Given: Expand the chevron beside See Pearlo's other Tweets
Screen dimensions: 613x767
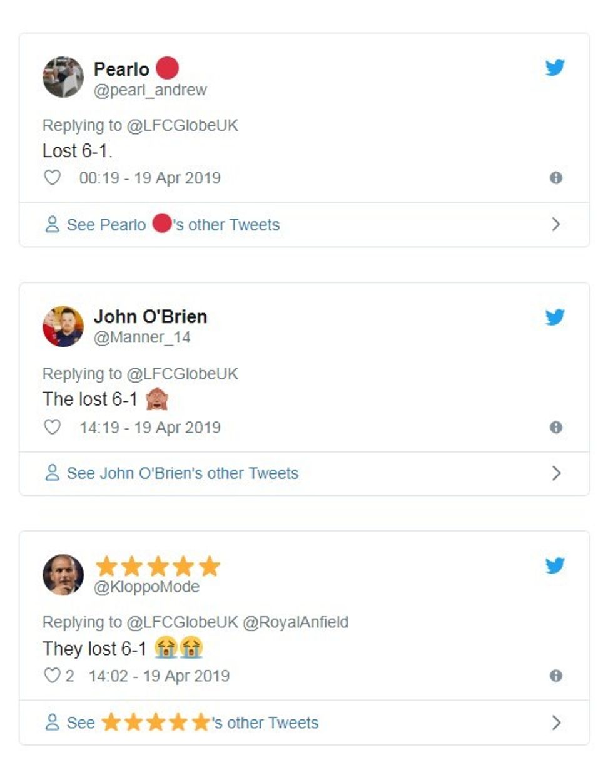Looking at the screenshot, I should pyautogui.click(x=556, y=224).
